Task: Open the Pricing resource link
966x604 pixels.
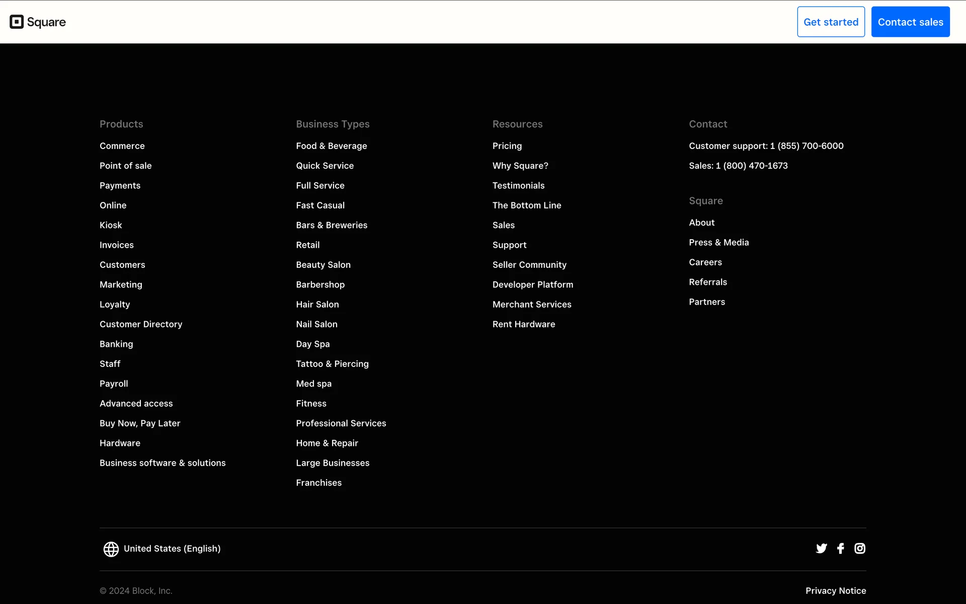Action: (x=507, y=146)
